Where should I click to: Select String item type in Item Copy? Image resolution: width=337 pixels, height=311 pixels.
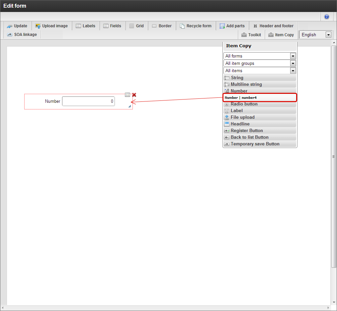click(x=260, y=78)
